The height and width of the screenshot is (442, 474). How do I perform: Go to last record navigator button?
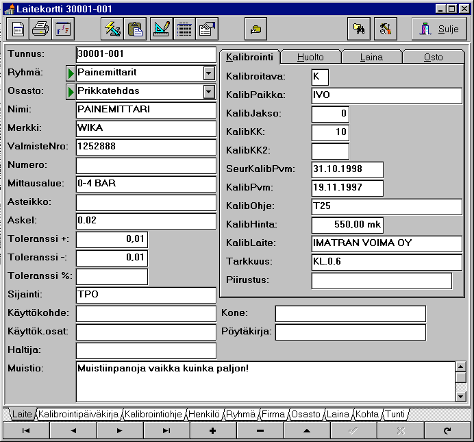coord(166,430)
